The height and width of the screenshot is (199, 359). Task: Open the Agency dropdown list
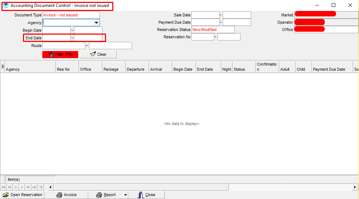point(96,23)
